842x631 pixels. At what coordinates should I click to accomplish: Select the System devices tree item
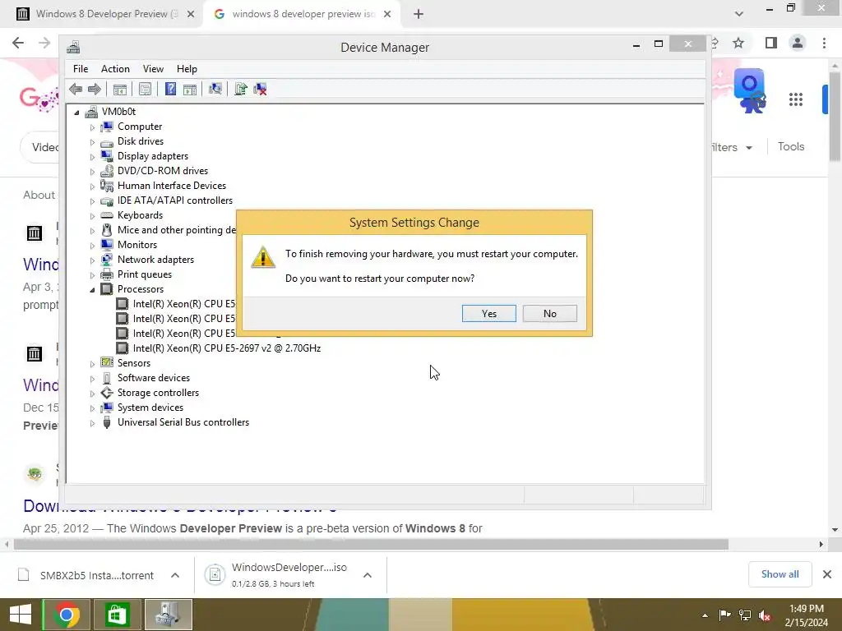tap(150, 408)
